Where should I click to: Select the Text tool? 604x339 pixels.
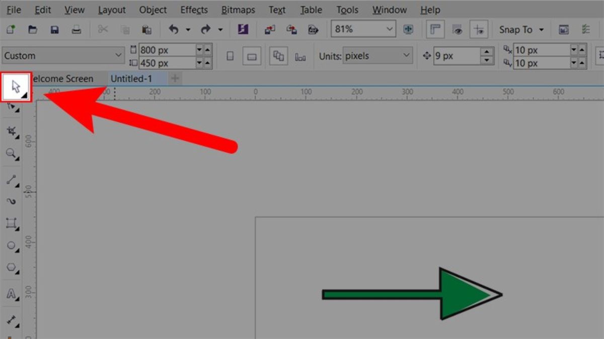tap(12, 294)
